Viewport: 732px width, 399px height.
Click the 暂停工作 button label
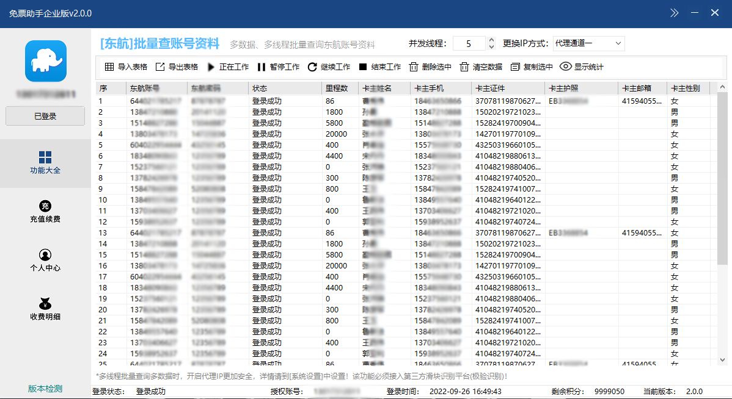[x=285, y=67]
